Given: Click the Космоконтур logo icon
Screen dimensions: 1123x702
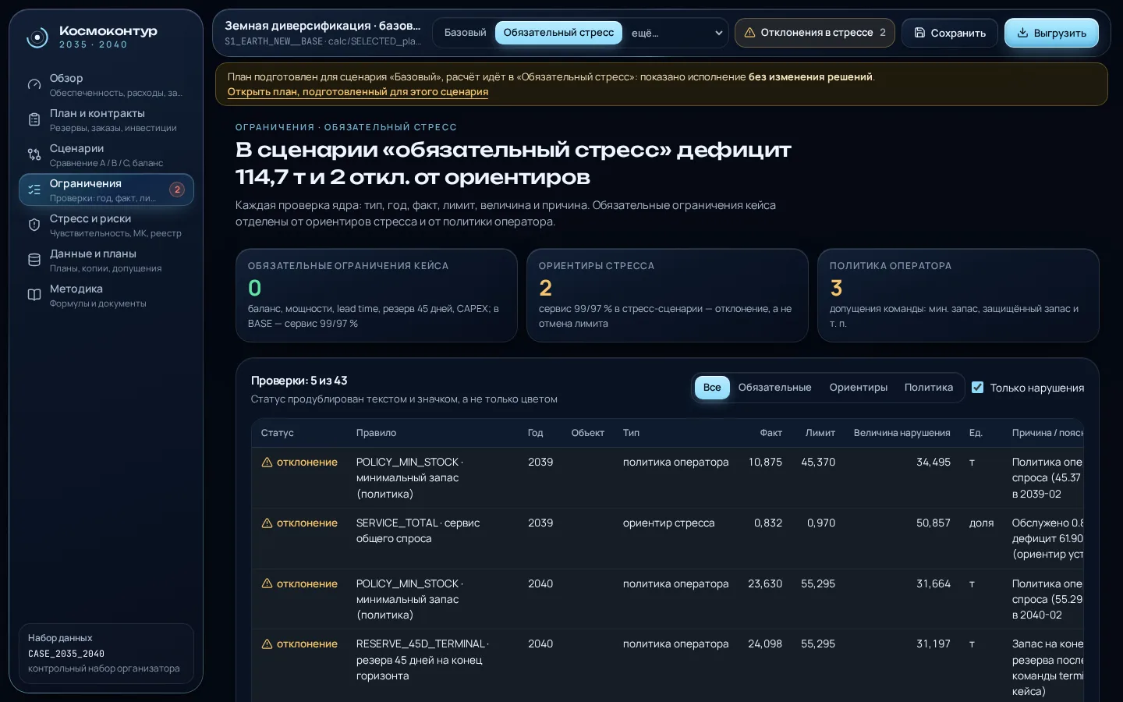Looking at the screenshot, I should pos(37,37).
